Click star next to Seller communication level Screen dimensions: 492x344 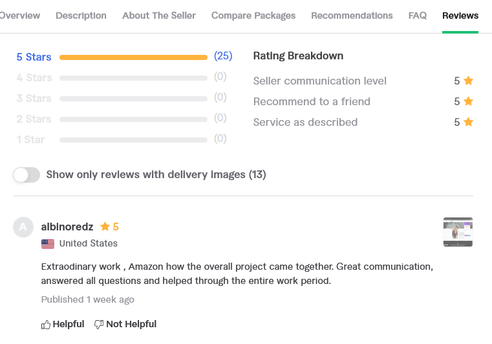click(469, 81)
